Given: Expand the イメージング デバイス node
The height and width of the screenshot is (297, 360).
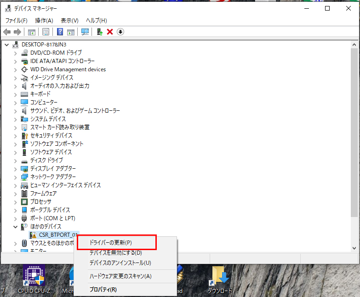Looking at the screenshot, I should 15,78.
